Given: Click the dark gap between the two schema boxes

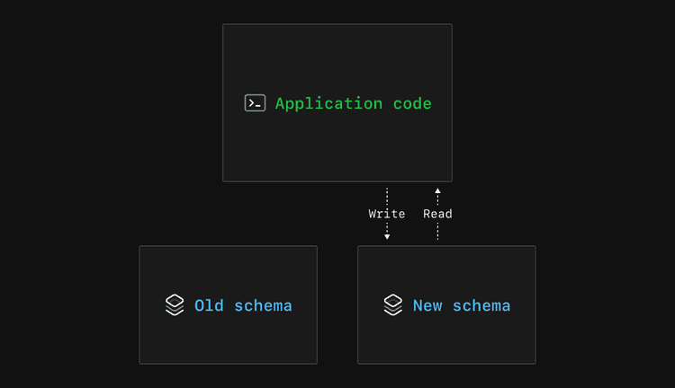Looking at the screenshot, I should [337, 305].
